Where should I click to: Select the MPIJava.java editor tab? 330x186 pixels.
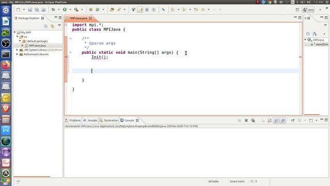coord(78,19)
